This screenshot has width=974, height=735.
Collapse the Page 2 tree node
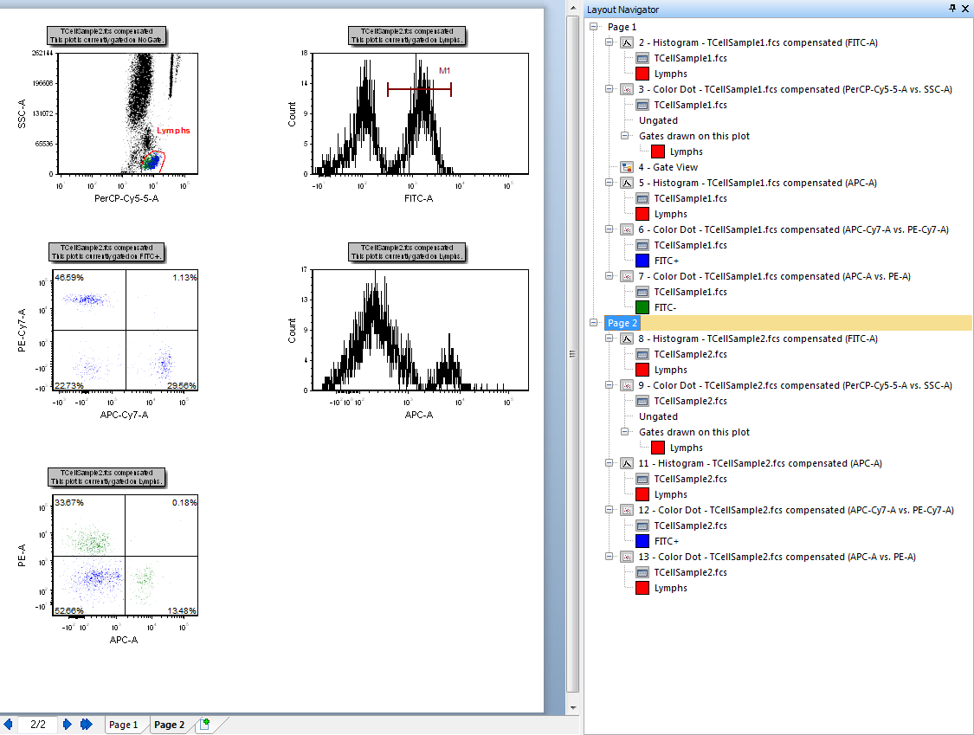(x=594, y=323)
